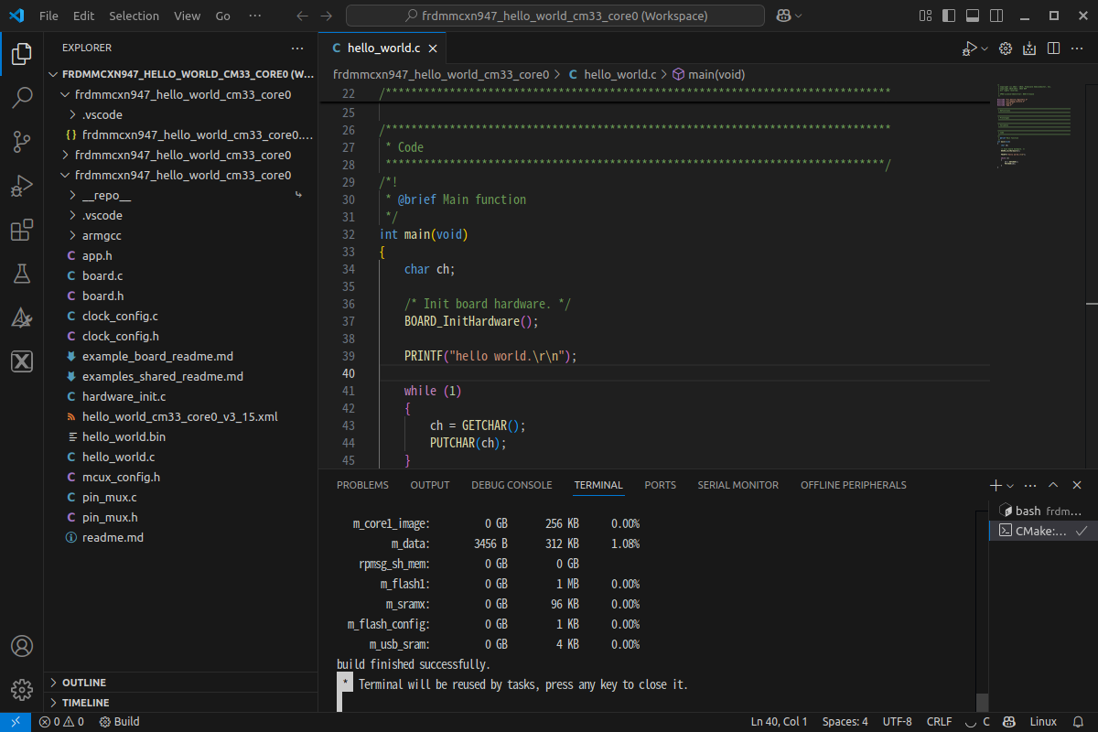This screenshot has height=732, width=1098.
Task: Click the split editor right icon
Action: 1053,48
